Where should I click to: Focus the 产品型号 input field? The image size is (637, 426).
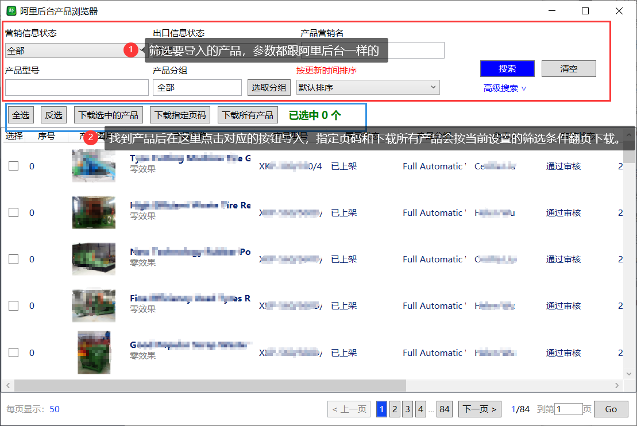tap(77, 87)
